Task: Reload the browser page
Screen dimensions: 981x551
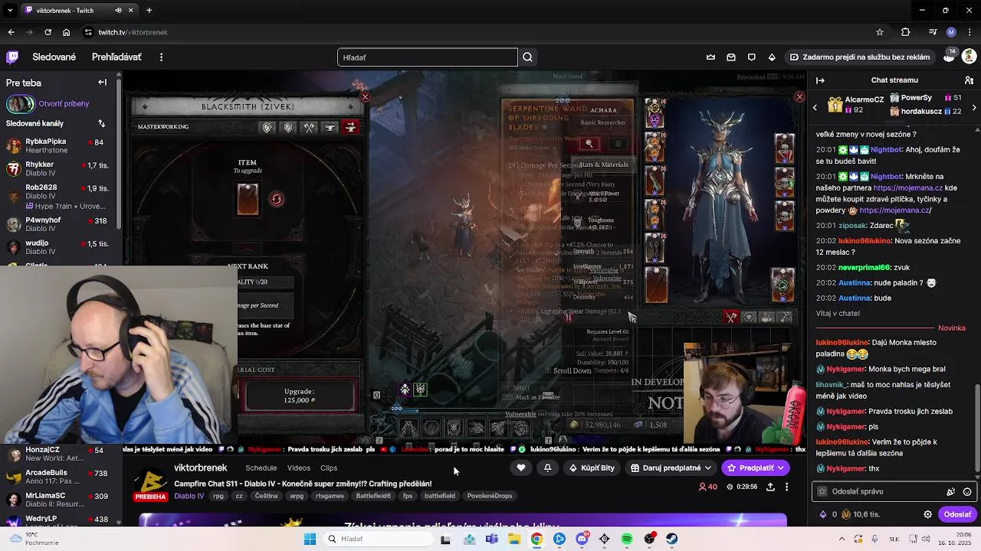Action: [x=48, y=32]
